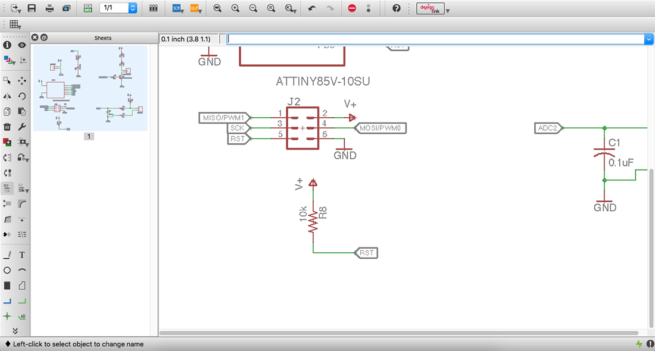This screenshot has width=655, height=351.
Task: Open the CAM processor icon
Action: coord(66,8)
